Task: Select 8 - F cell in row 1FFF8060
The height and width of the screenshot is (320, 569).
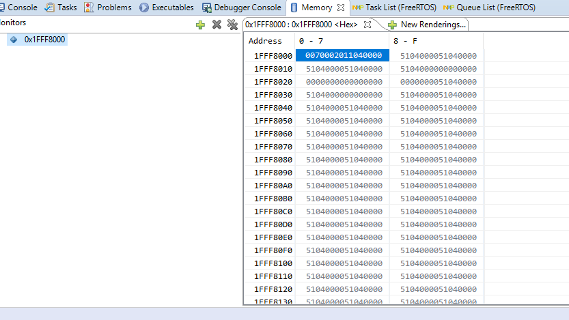Action: [x=438, y=134]
